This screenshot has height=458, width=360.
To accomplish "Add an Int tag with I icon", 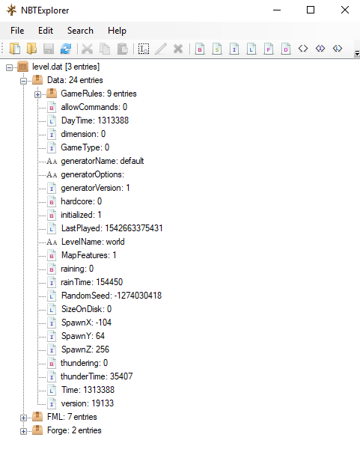I will (x=234, y=49).
